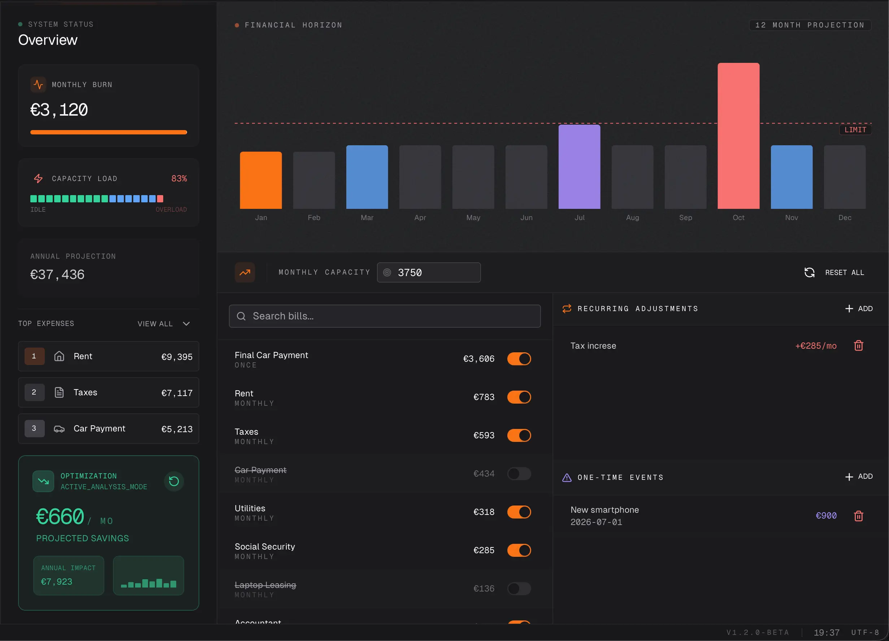The width and height of the screenshot is (889, 641).
Task: Delete the Tax increse recurring adjustment
Action: 858,345
